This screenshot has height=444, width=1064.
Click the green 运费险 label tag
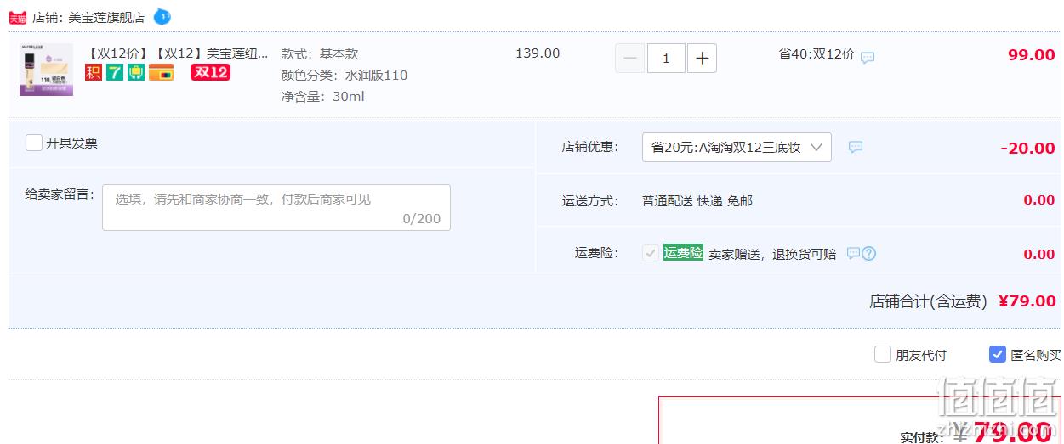(683, 252)
